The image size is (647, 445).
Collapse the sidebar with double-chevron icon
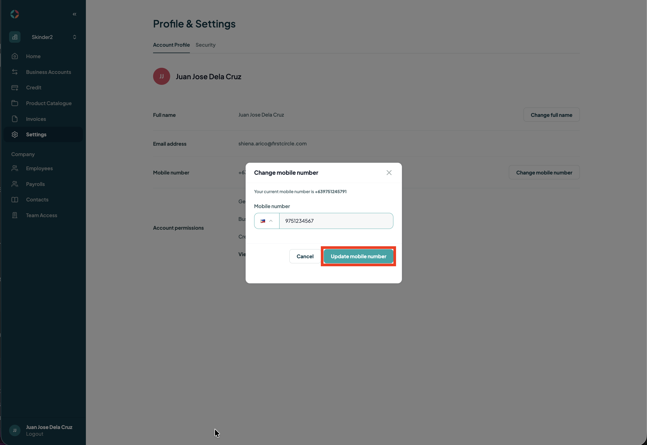[74, 14]
